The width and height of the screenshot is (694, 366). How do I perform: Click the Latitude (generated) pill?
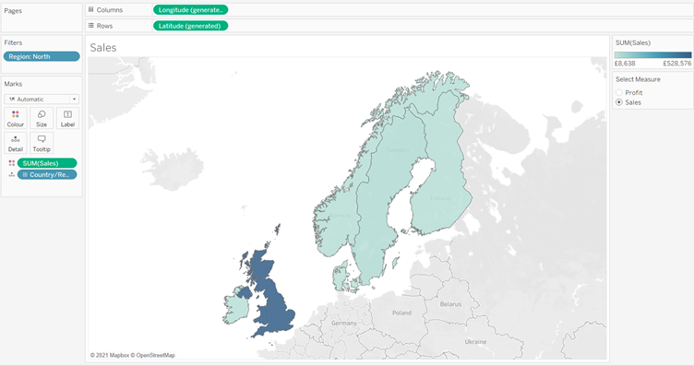(x=190, y=26)
